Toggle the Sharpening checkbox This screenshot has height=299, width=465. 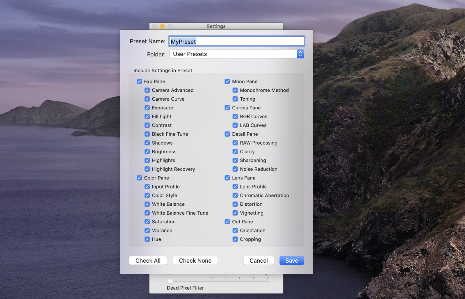click(x=235, y=160)
